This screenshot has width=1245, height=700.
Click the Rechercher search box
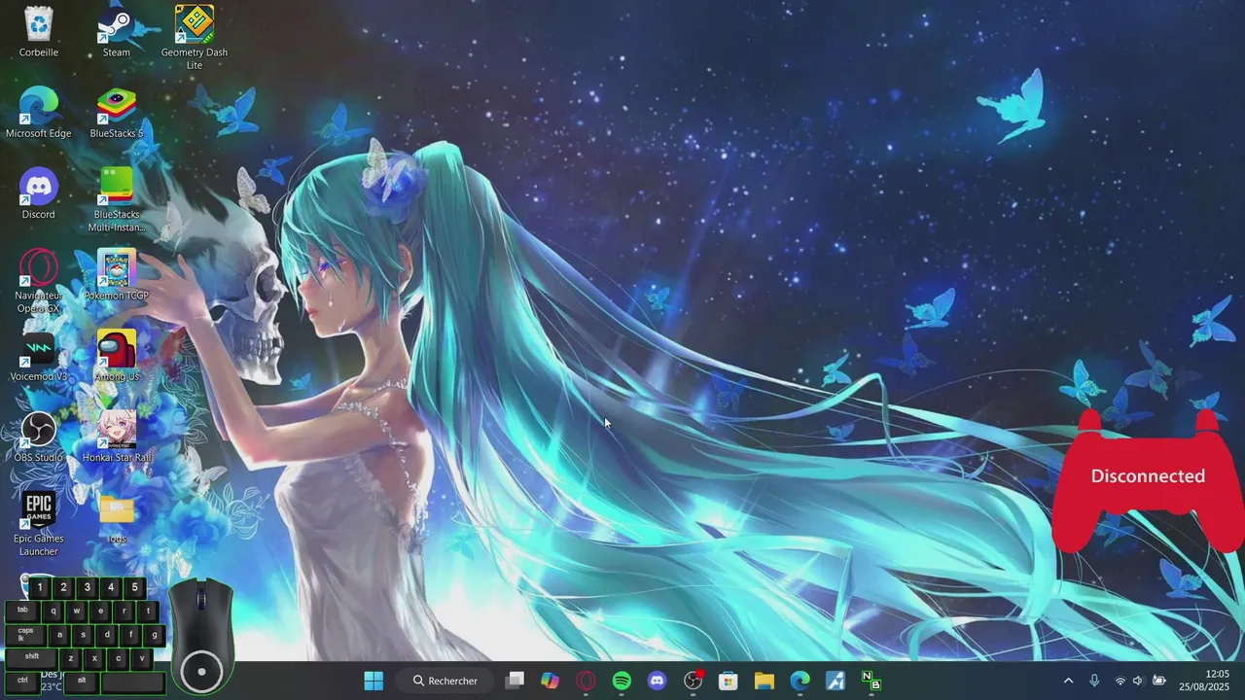point(445,681)
